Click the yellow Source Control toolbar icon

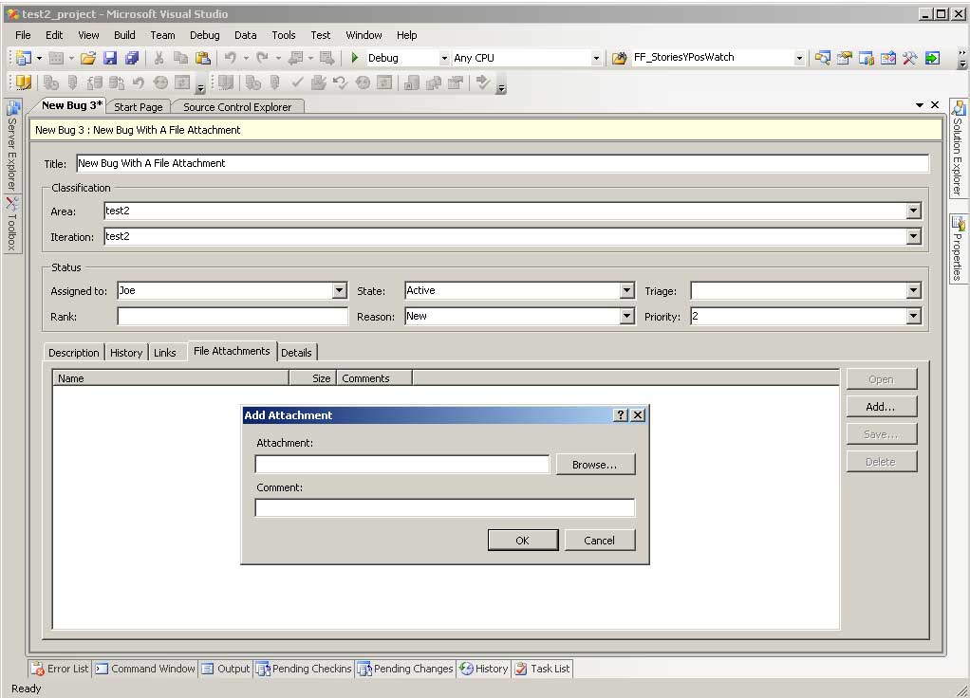pos(24,83)
